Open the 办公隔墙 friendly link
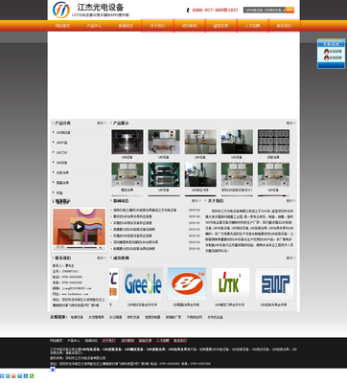 (116, 317)
